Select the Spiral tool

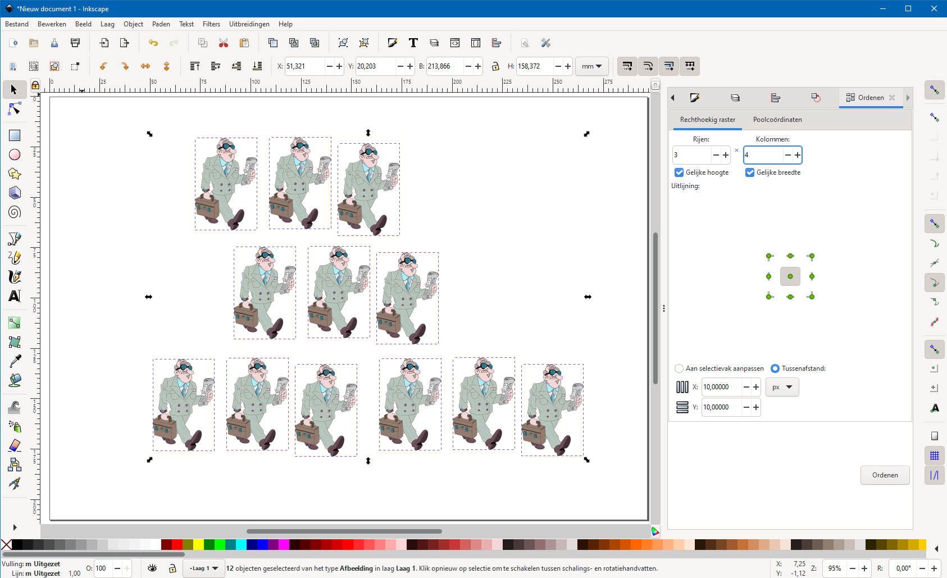point(15,212)
